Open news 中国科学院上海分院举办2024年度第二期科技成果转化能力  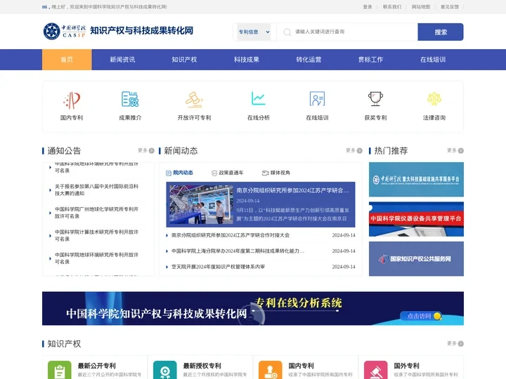pos(238,251)
